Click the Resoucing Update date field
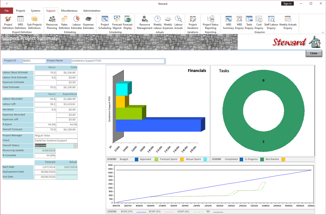This screenshot has width=326, height=215. click(45, 151)
